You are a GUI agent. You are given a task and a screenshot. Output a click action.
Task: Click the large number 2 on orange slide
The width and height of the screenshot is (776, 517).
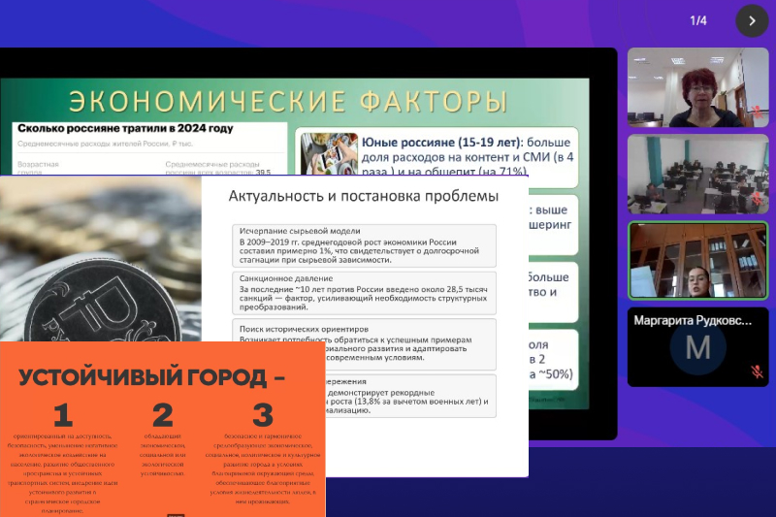(162, 415)
